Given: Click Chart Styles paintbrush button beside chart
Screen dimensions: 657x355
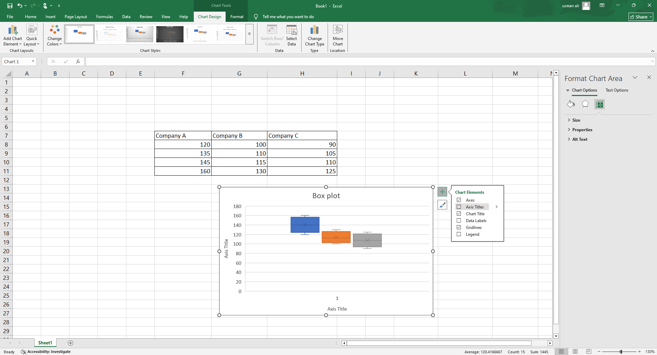Looking at the screenshot, I should click(442, 205).
